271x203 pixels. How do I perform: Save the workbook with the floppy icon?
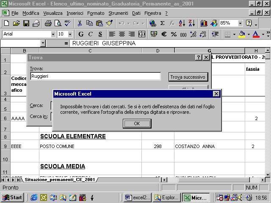pos(26,23)
